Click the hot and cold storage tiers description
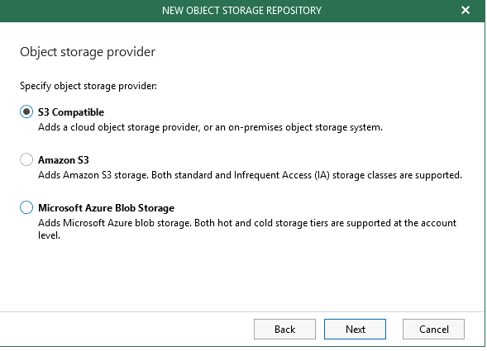 tap(247, 223)
